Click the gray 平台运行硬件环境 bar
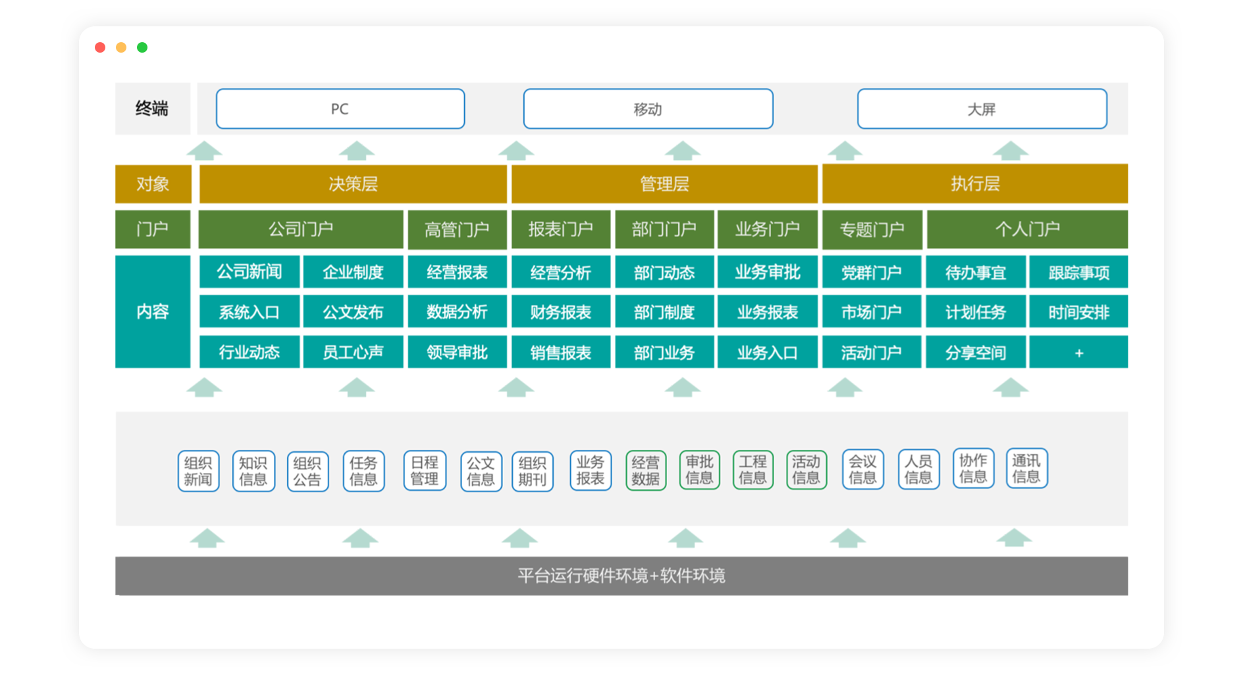The width and height of the screenshot is (1243, 675). click(621, 576)
